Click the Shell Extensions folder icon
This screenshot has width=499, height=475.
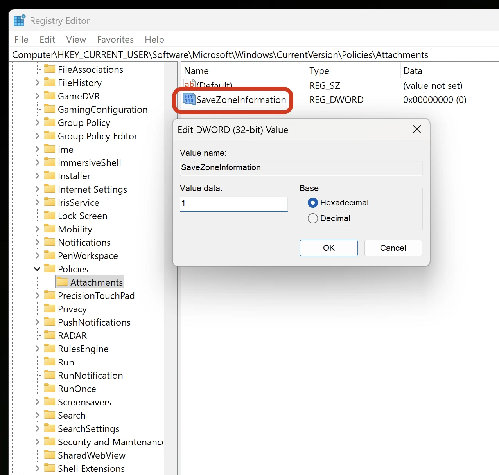(x=50, y=468)
